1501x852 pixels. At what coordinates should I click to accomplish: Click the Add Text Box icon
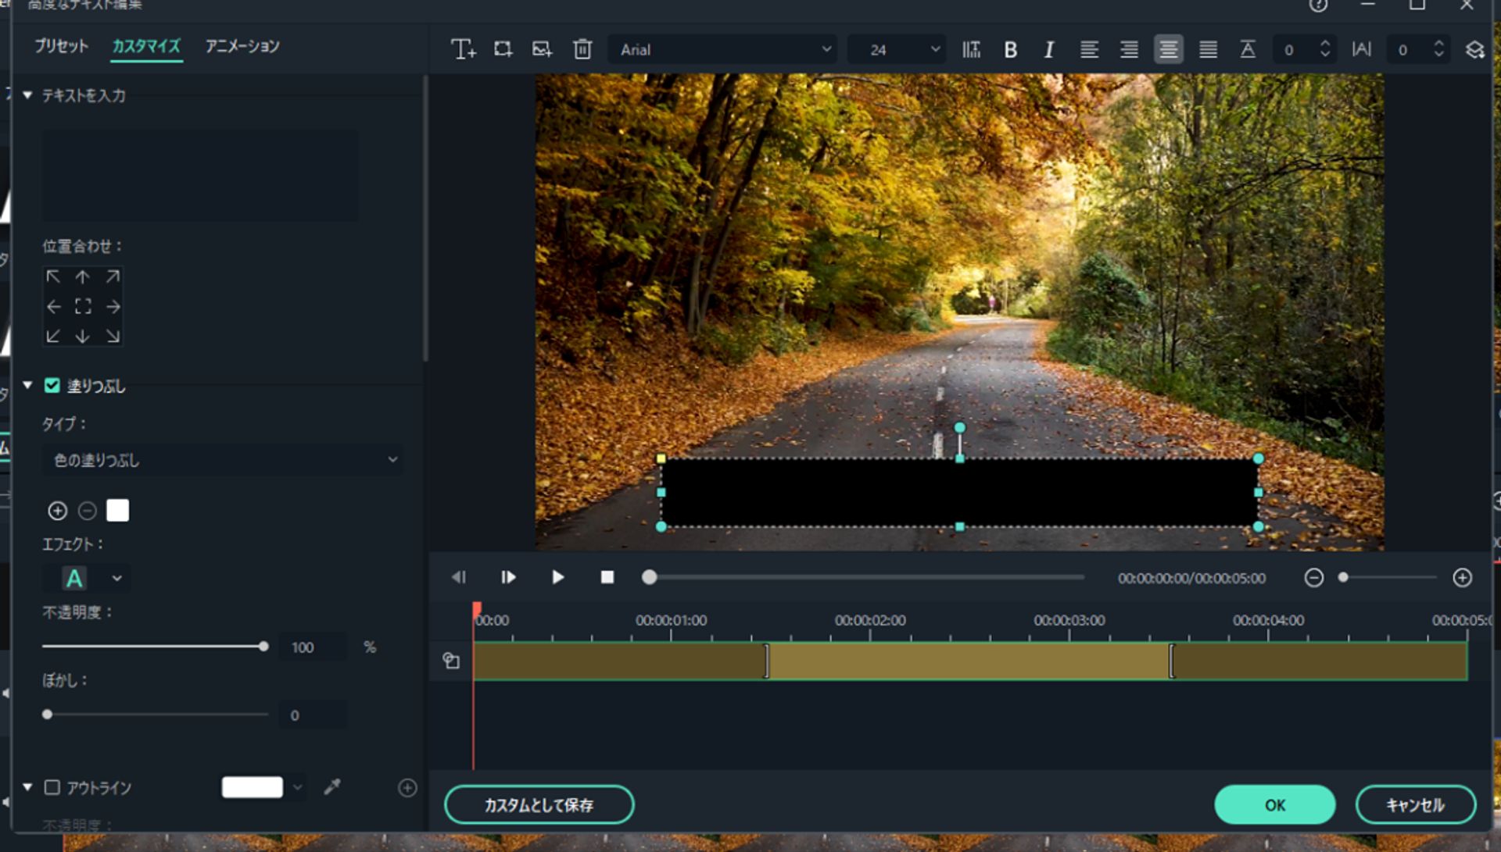click(463, 49)
